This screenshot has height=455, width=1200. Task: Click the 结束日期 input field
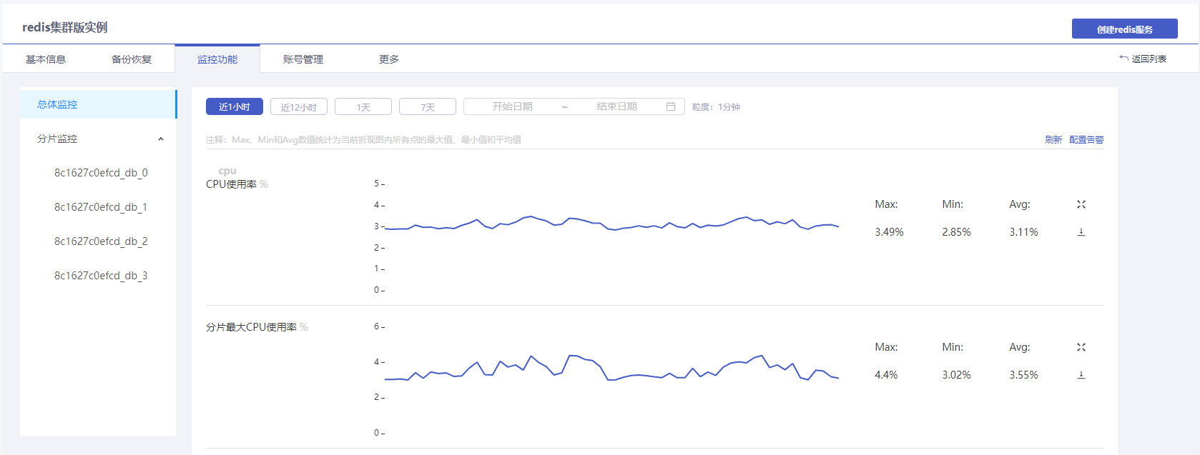616,106
